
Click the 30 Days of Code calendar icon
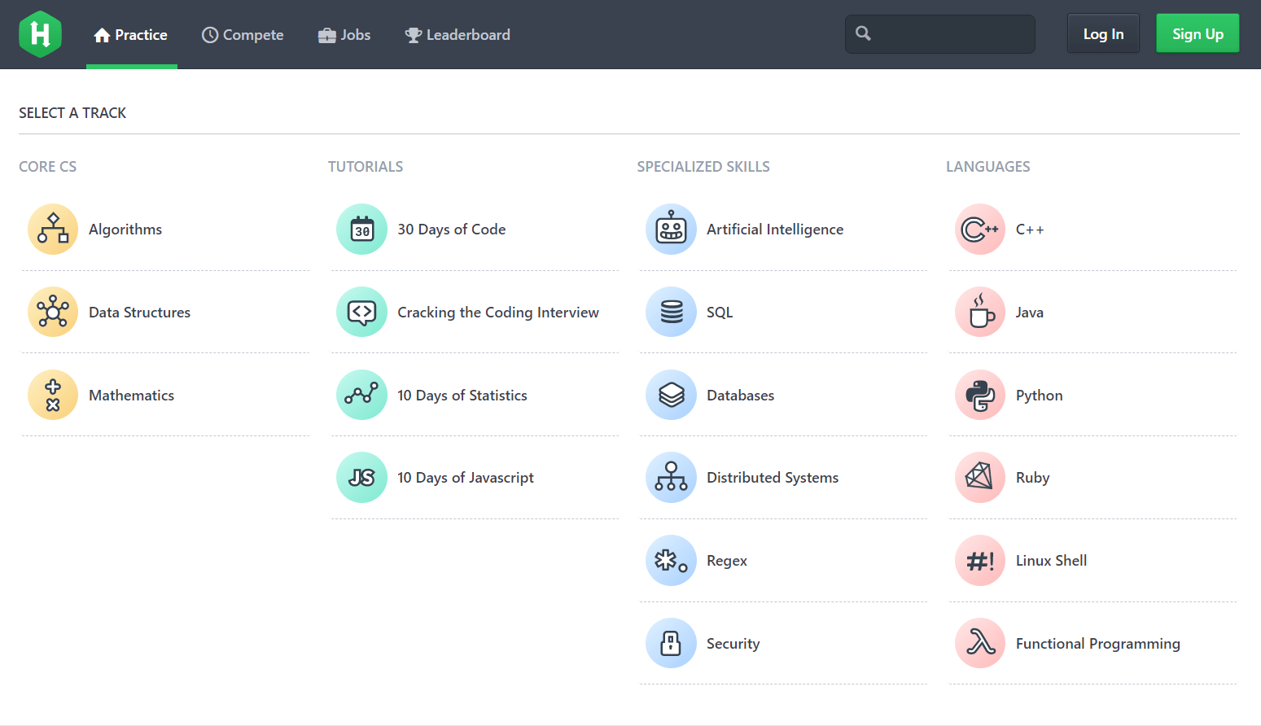pos(362,230)
